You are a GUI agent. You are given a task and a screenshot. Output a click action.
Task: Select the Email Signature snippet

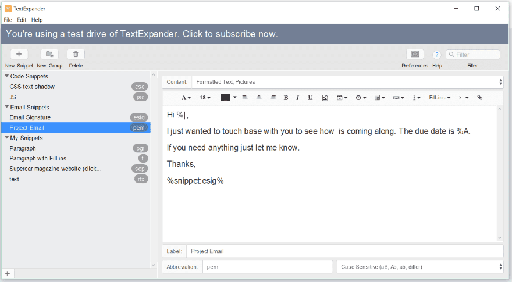pyautogui.click(x=30, y=117)
